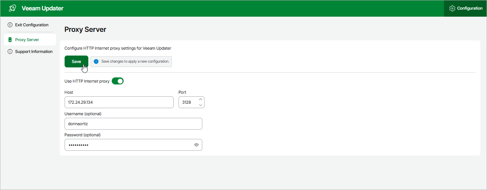The image size is (487, 190).
Task: Click the "Use HTTP Internet proxy" label
Action: (x=87, y=81)
